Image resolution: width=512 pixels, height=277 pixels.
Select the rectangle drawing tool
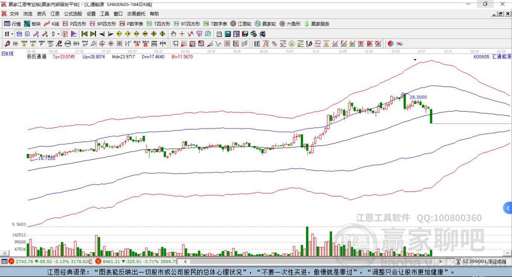[x=175, y=44]
